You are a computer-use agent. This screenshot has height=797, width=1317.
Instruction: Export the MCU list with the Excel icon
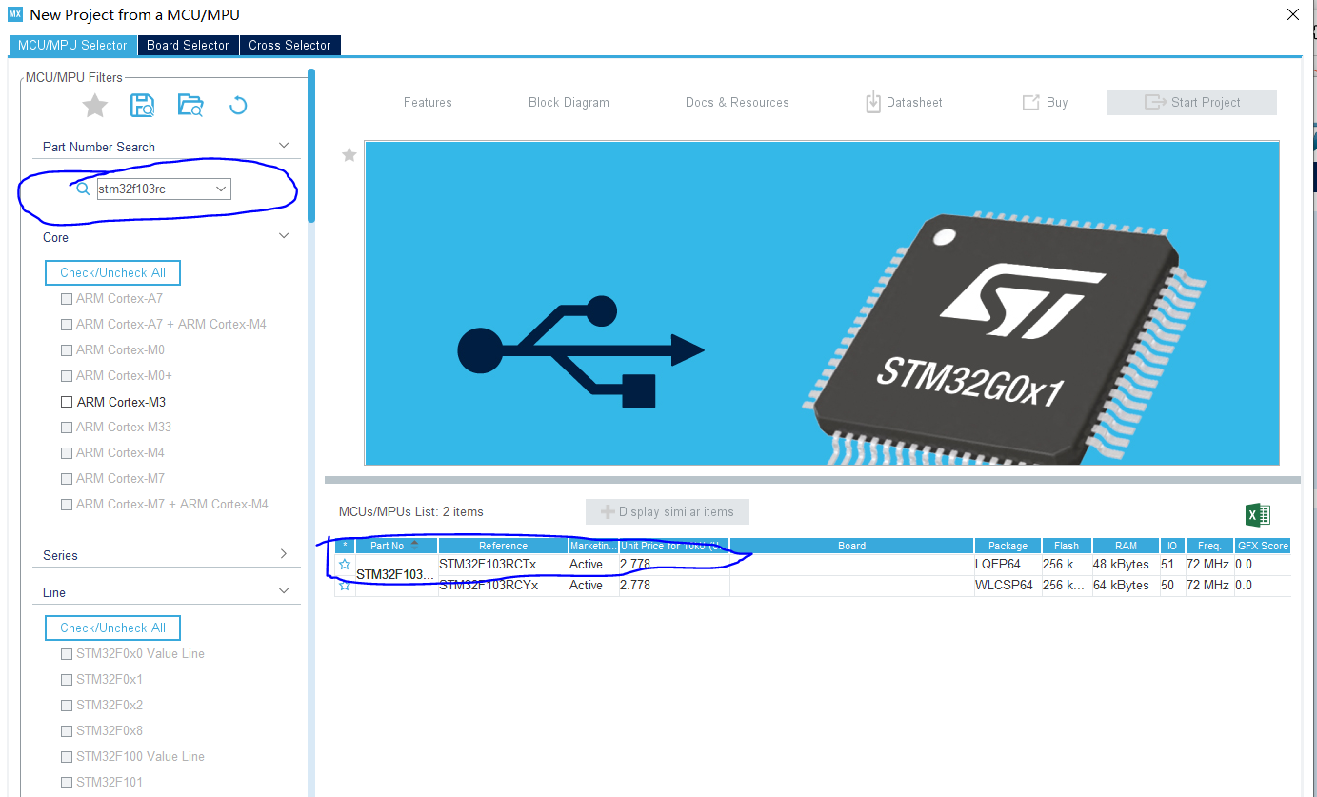coord(1258,515)
